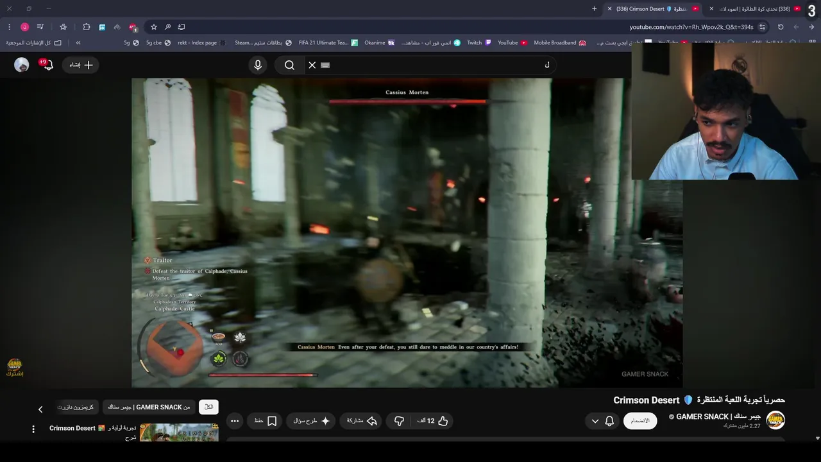The image size is (821, 462).
Task: Like the video (12 ألف)
Action: click(x=433, y=421)
